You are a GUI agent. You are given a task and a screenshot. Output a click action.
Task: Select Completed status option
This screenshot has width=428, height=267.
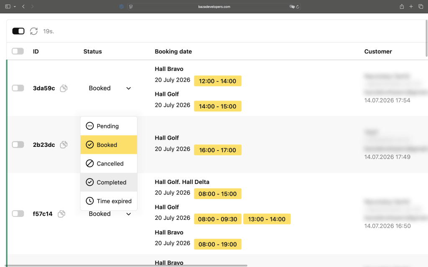click(109, 182)
